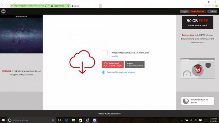This screenshot has height=123, width=219.
Task: Click Import to your Cloud Drive
Action: 134,64
